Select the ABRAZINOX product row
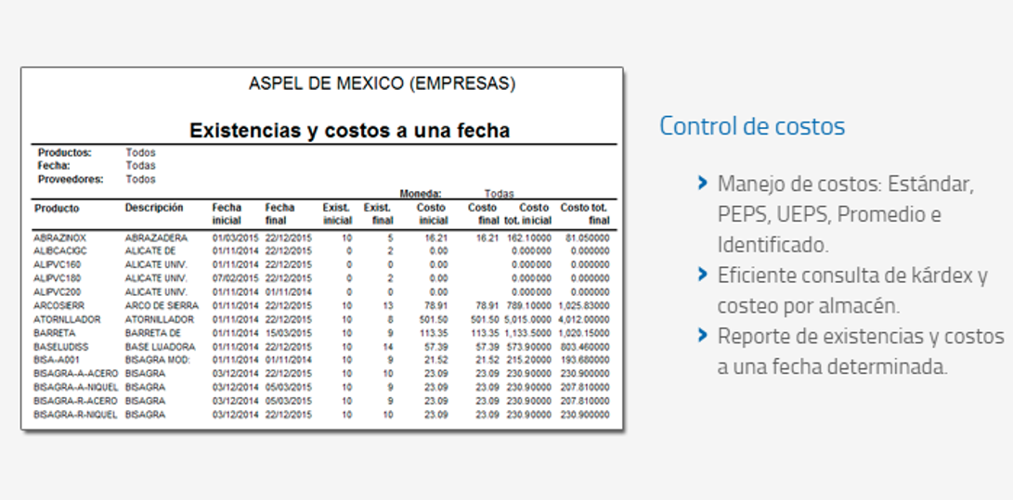The width and height of the screenshot is (1013, 500). [x=59, y=238]
